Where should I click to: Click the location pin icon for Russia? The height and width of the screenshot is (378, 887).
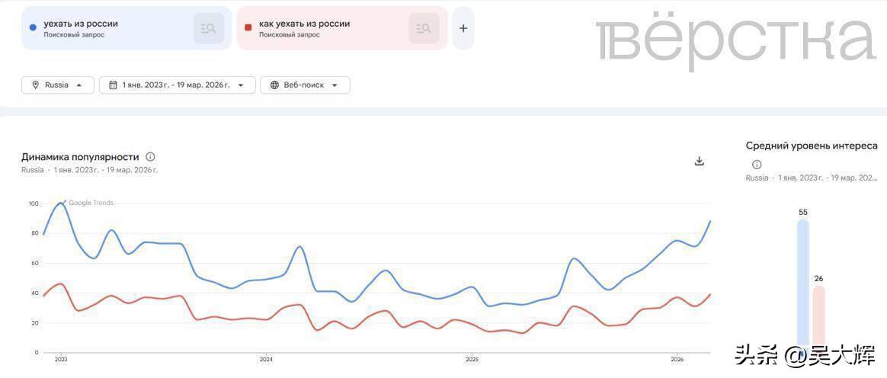click(x=35, y=85)
